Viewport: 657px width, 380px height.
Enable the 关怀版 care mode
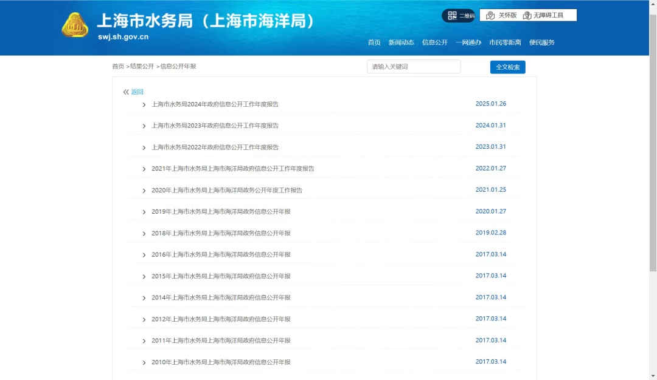pyautogui.click(x=502, y=15)
